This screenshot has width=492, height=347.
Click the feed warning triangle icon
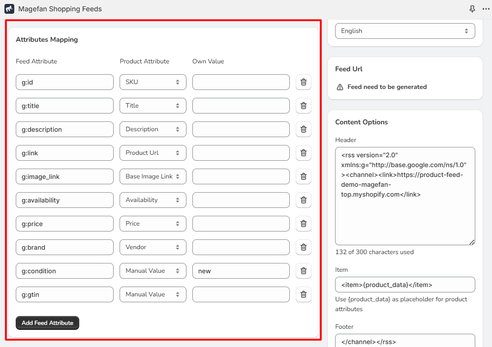click(x=340, y=87)
